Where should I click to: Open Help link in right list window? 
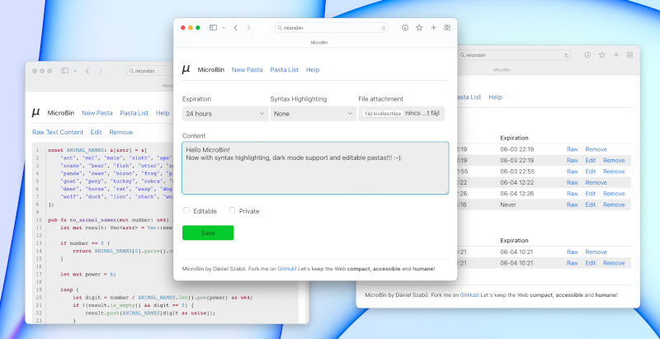pyautogui.click(x=496, y=97)
